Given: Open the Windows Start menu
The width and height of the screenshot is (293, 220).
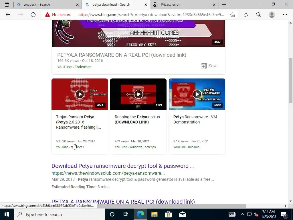Looking at the screenshot, I should click(7, 214).
